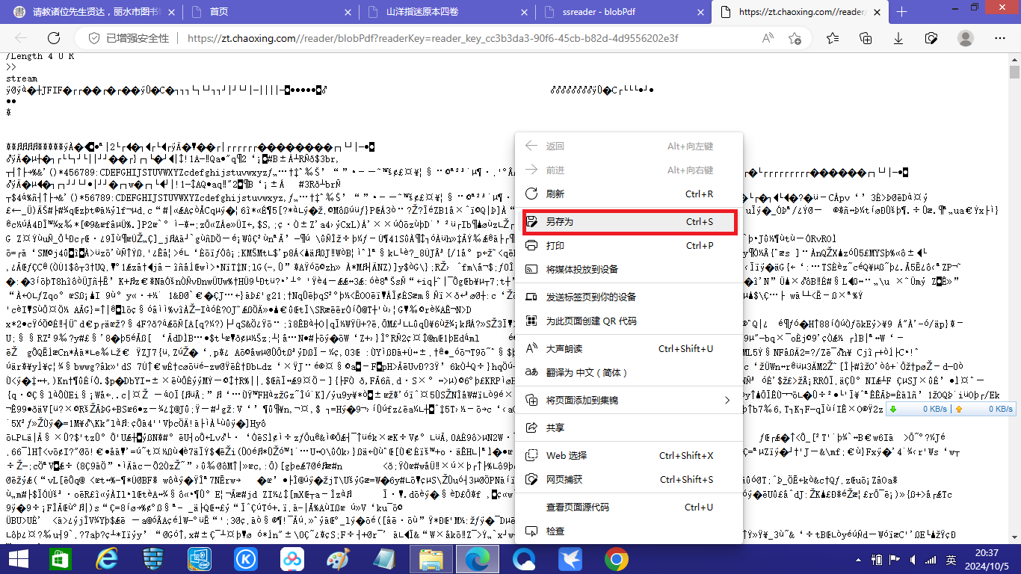1021x574 pixels.
Task: Add this page to favorites star icon
Action: [x=795, y=38]
